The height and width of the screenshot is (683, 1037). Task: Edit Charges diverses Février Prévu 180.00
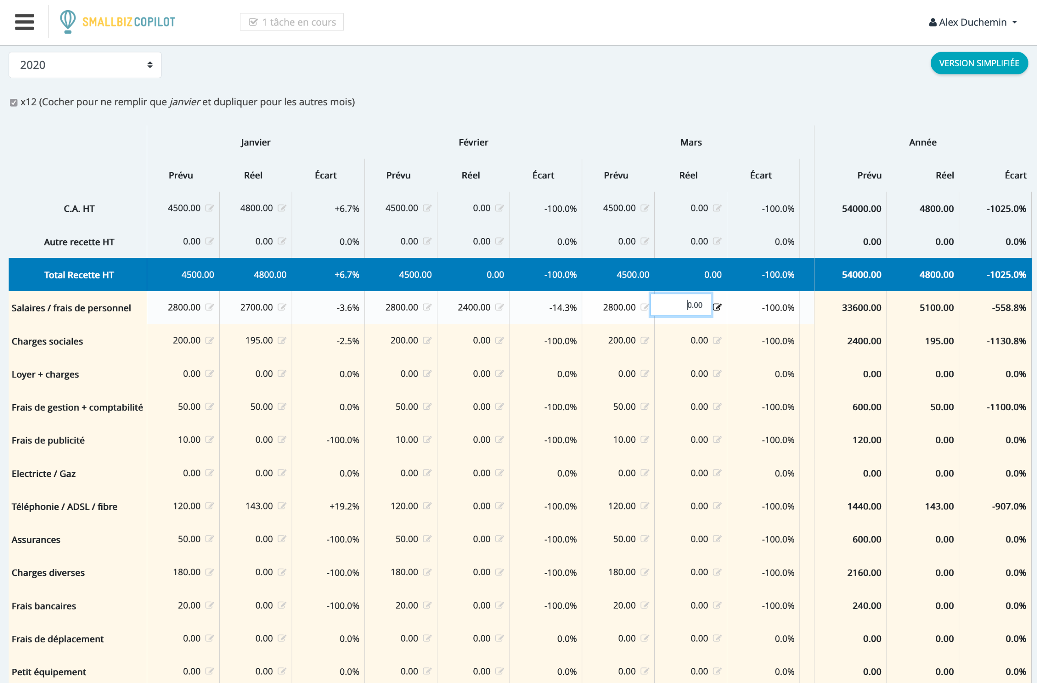tap(427, 572)
